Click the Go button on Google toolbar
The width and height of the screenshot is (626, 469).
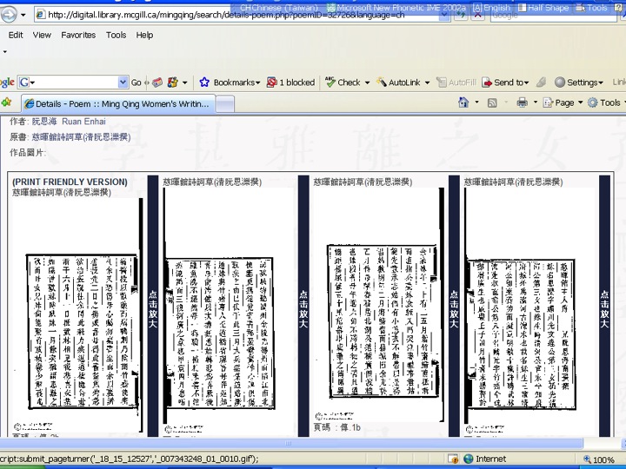[x=137, y=83]
